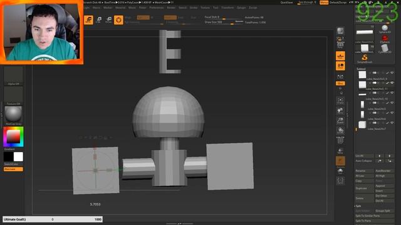The image size is (401, 225).
Task: Toggle polypaint brush icon on cube_NewUVs5_11 row
Action: click(x=387, y=83)
